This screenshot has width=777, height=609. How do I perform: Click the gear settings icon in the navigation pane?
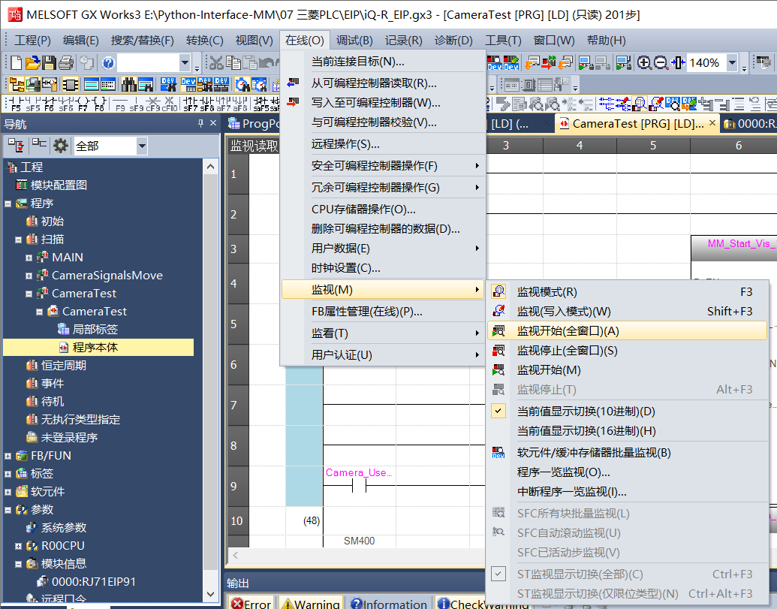pyautogui.click(x=59, y=144)
